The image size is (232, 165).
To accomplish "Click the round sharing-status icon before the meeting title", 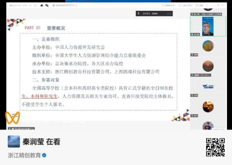I will coord(54,5).
